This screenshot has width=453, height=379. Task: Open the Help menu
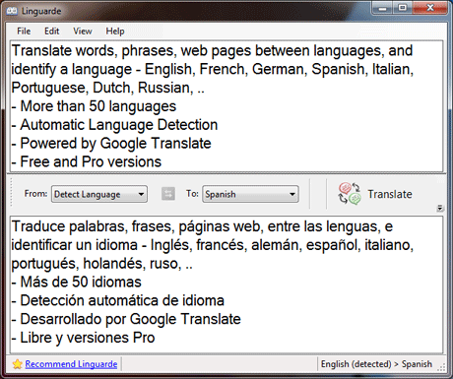coord(115,32)
